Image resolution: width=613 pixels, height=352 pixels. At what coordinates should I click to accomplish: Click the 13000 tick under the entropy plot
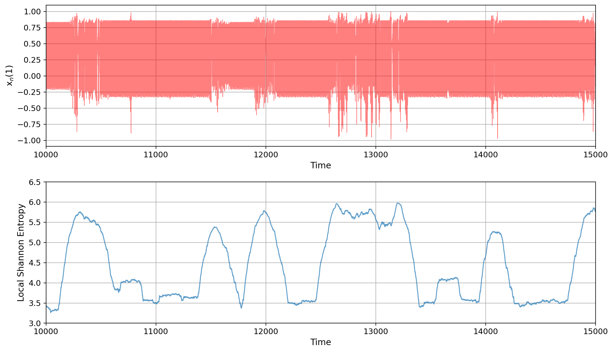pos(376,332)
